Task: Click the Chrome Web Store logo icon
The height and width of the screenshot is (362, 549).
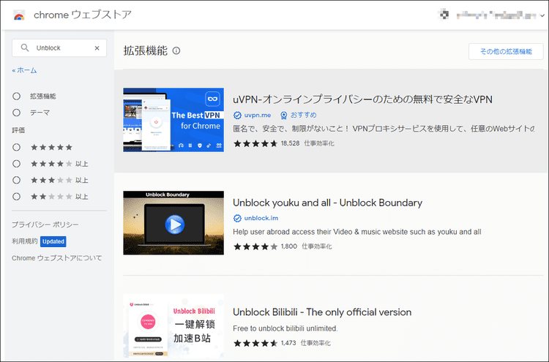Action: pyautogui.click(x=19, y=15)
